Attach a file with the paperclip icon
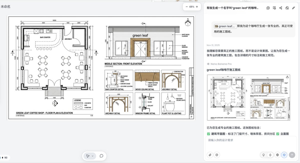This screenshot has height=163, width=300. point(210,155)
